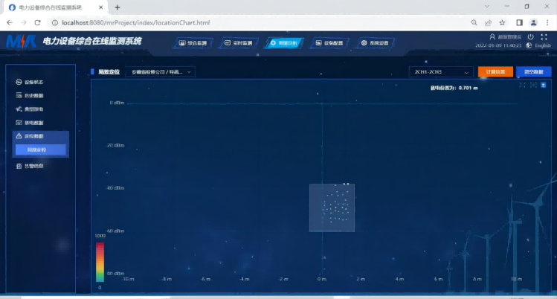Open the 2CH1-2CH3 channel dropdown
557x299 pixels.
pyautogui.click(x=440, y=72)
